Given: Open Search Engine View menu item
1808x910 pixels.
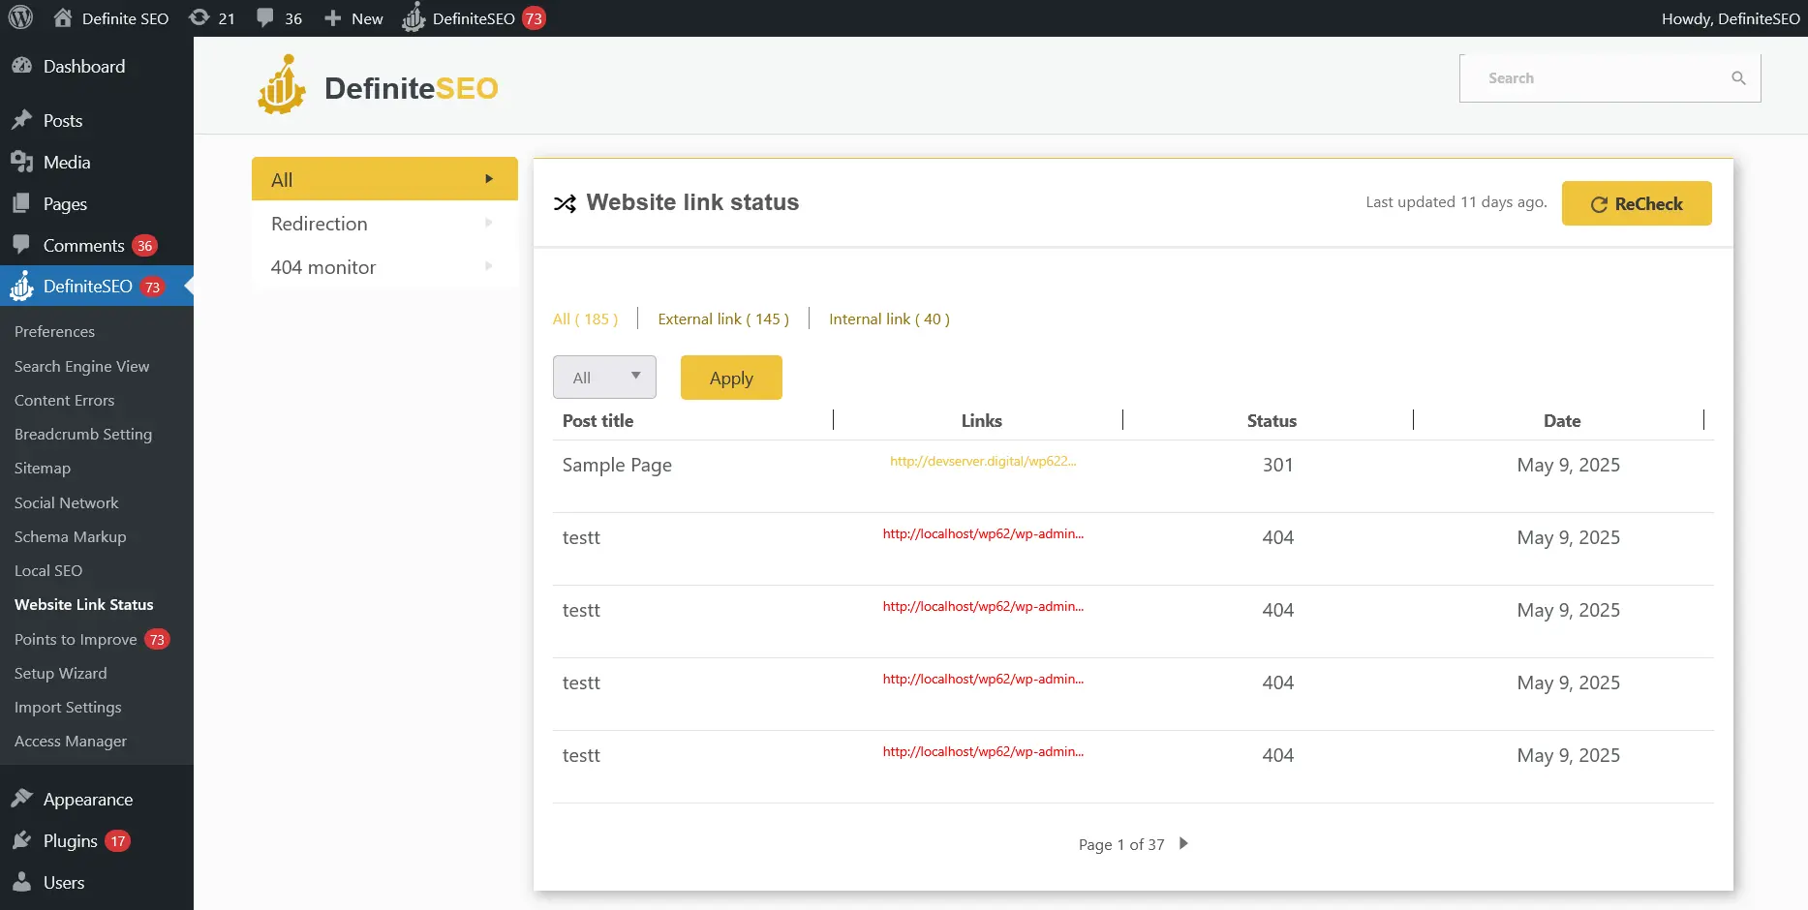Looking at the screenshot, I should coord(81,366).
